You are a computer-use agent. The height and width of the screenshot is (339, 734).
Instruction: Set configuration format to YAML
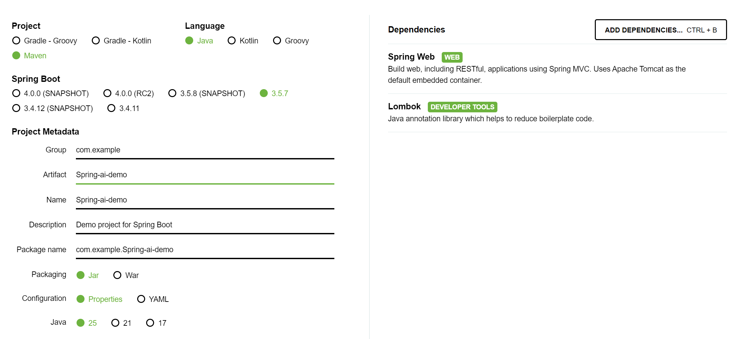coord(141,299)
